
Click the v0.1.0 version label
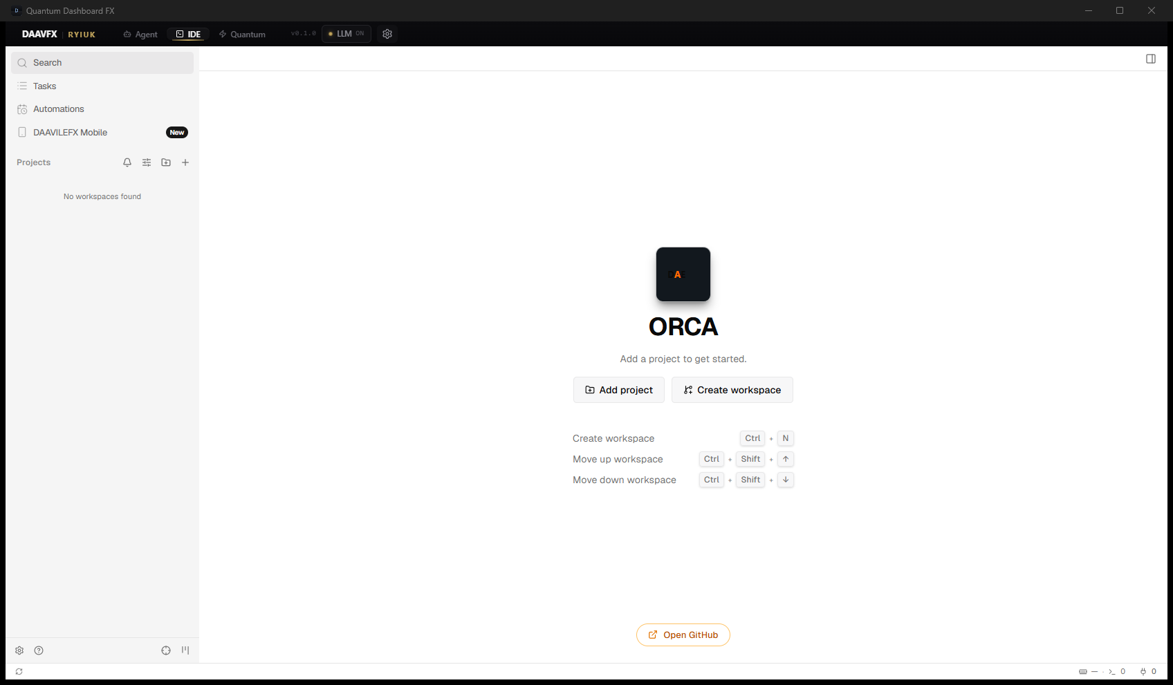click(x=303, y=34)
